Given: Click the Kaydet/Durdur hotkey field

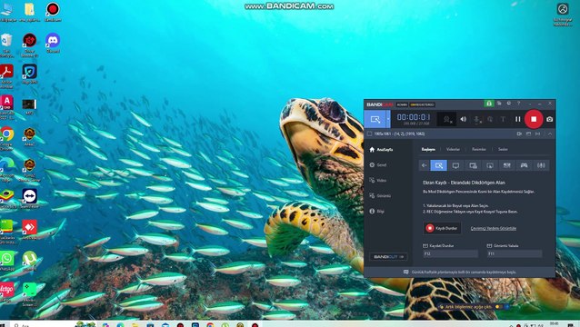Looking at the screenshot, I should click(x=451, y=253).
